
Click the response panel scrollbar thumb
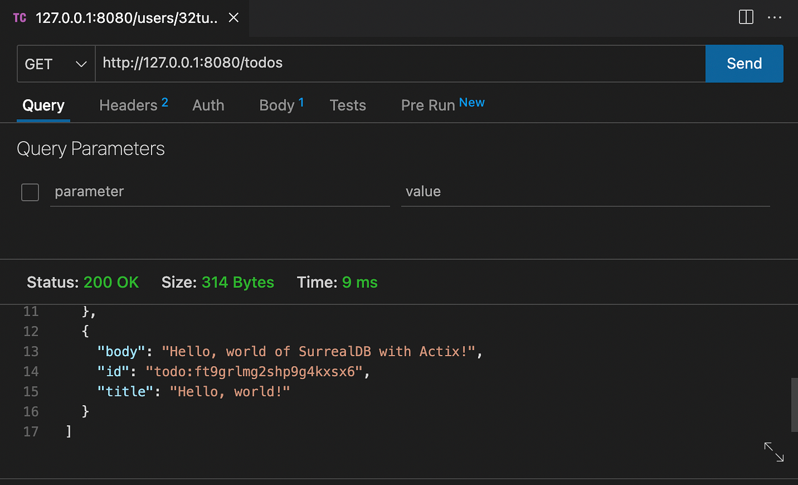pyautogui.click(x=794, y=405)
